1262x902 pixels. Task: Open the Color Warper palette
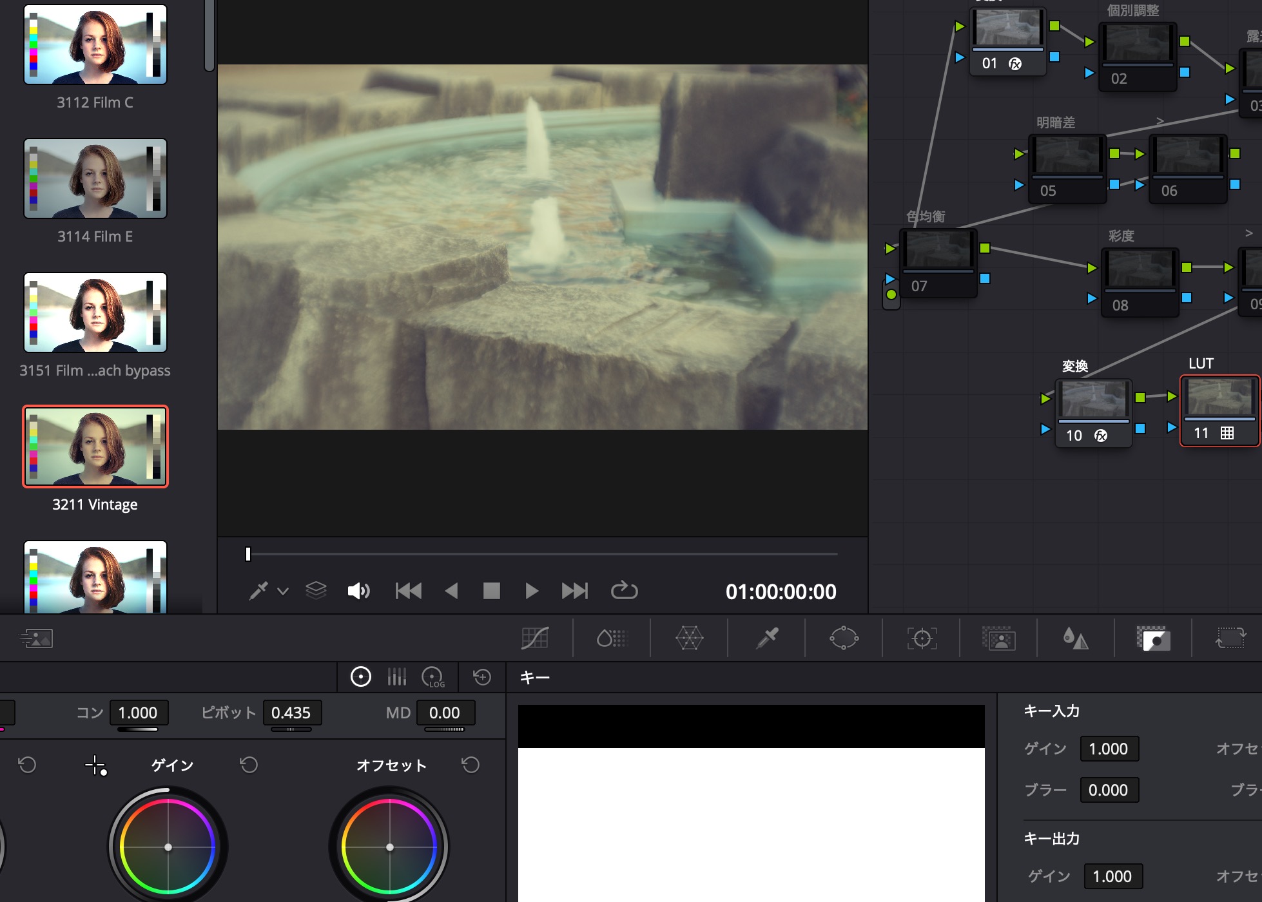(x=689, y=638)
